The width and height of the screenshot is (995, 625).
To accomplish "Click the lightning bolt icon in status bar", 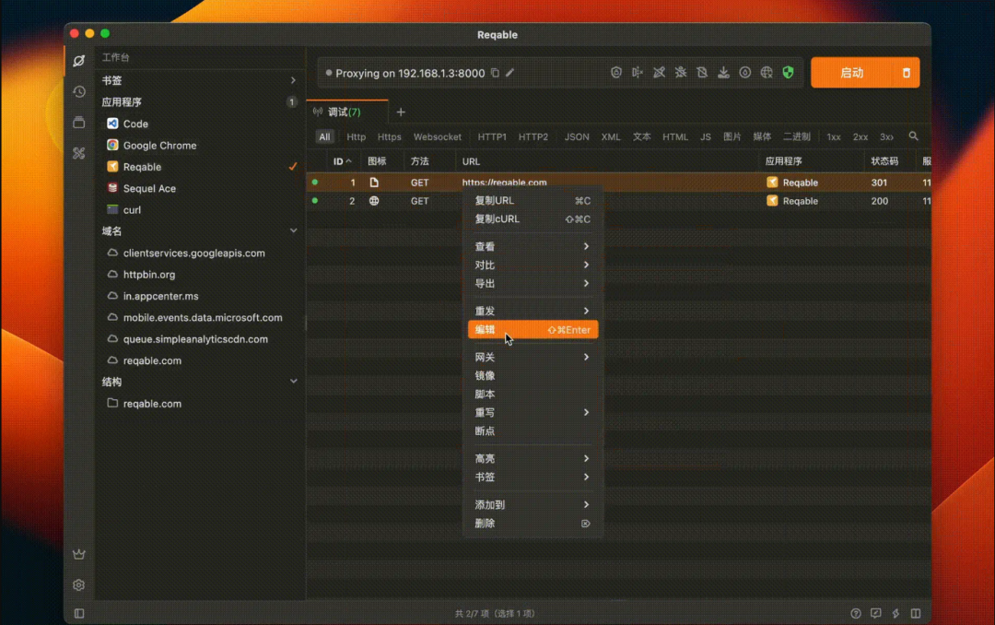I will click(x=896, y=614).
